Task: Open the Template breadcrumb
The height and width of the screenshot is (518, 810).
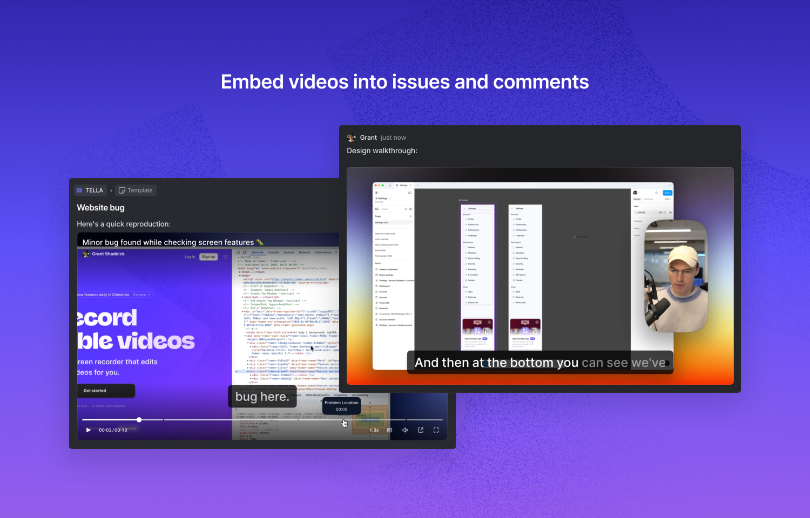Action: (x=136, y=190)
